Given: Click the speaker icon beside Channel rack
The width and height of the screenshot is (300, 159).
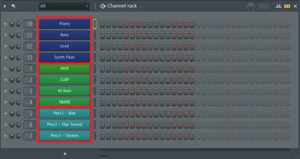Looking at the screenshot, I should coord(103,6).
